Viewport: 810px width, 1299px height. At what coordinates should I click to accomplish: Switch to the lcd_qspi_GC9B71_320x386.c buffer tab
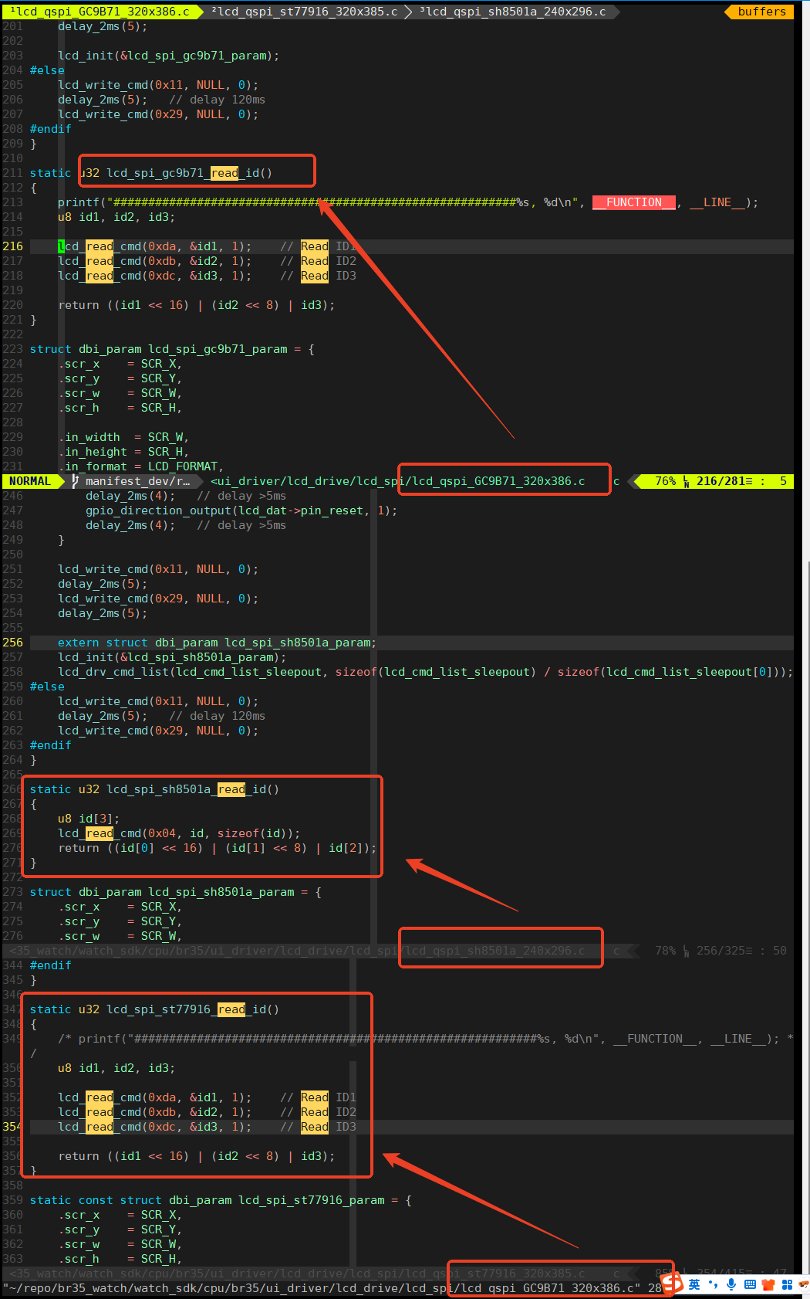(100, 12)
